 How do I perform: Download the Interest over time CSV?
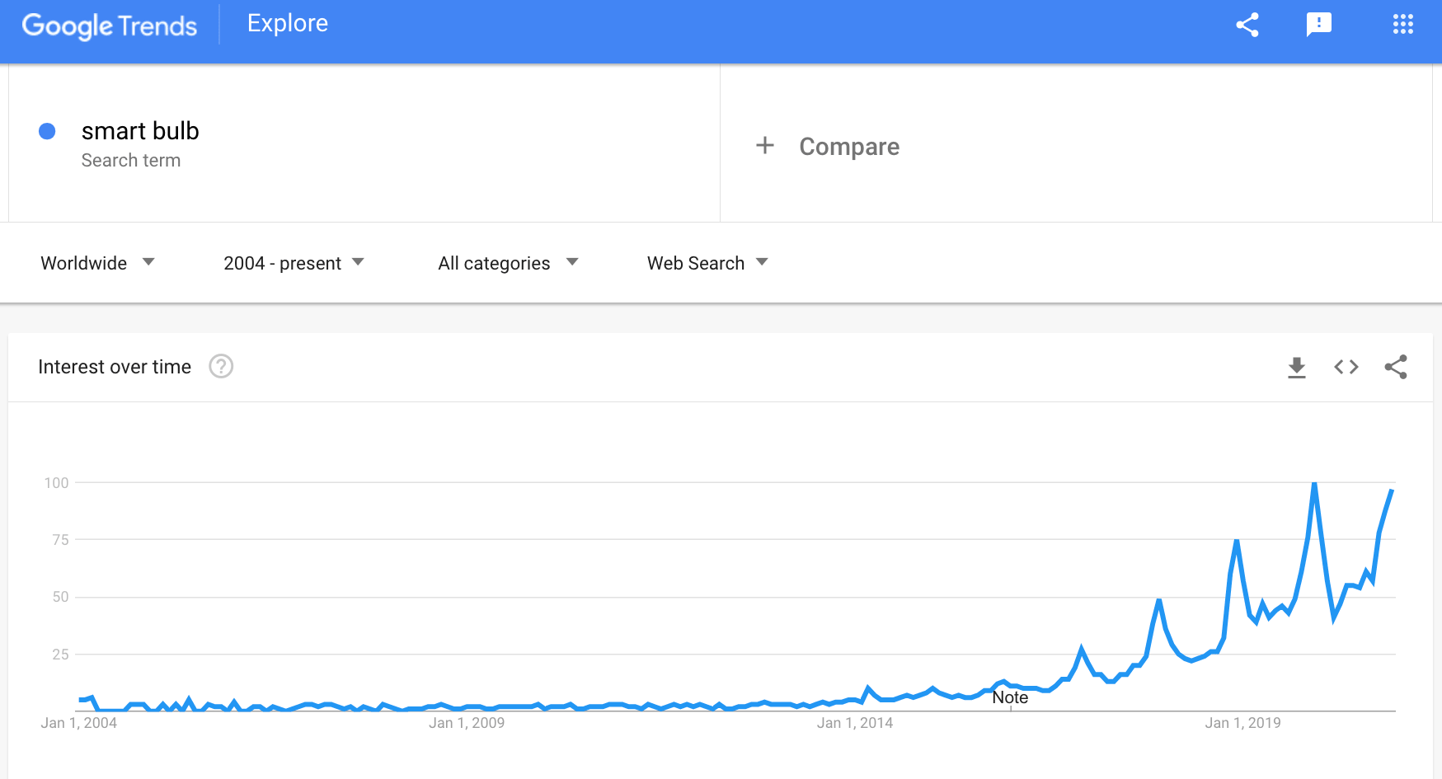pyautogui.click(x=1297, y=367)
